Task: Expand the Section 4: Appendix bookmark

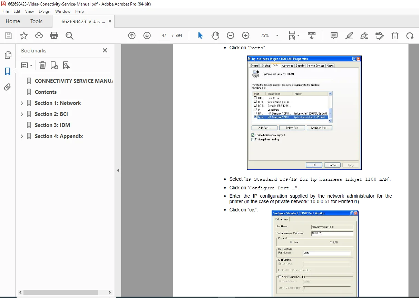Action: pyautogui.click(x=22, y=136)
